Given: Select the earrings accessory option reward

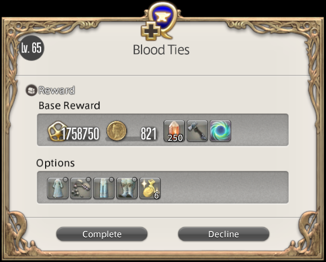Looking at the screenshot, I should pos(81,188).
